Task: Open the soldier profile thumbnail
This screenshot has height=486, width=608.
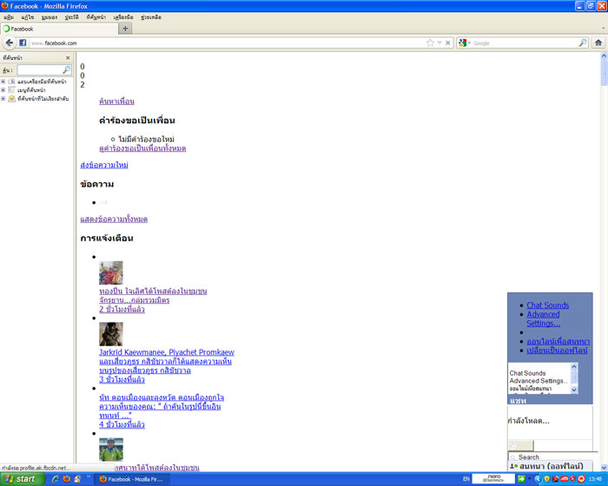Action: click(x=111, y=333)
